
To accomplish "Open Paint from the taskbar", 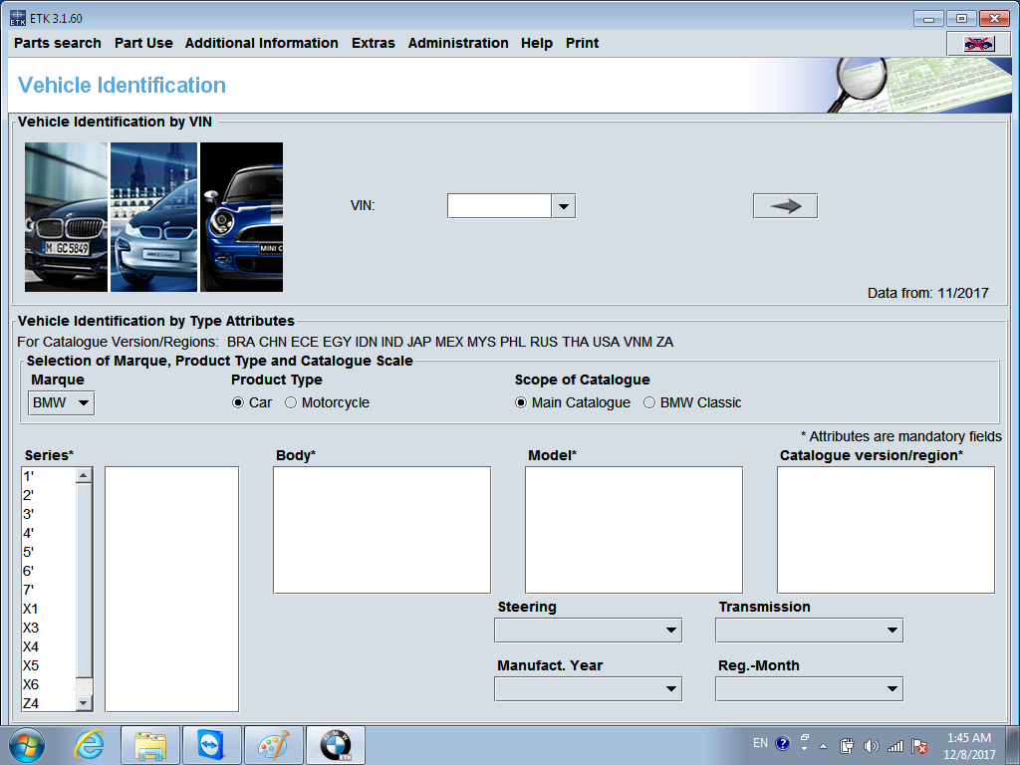I will (x=274, y=745).
